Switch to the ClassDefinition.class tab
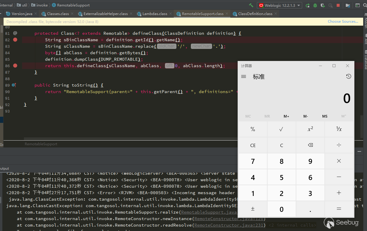The height and width of the screenshot is (231, 367). point(255,14)
